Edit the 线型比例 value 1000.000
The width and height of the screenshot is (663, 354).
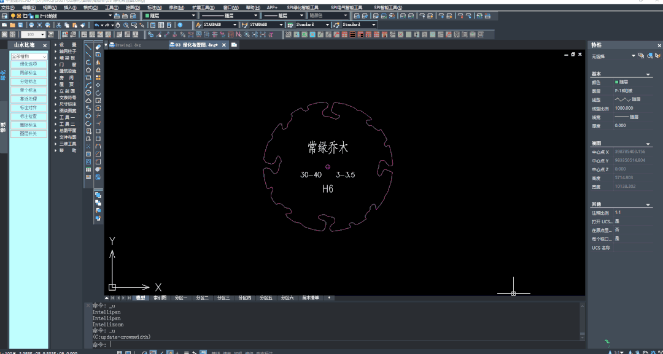(x=633, y=108)
